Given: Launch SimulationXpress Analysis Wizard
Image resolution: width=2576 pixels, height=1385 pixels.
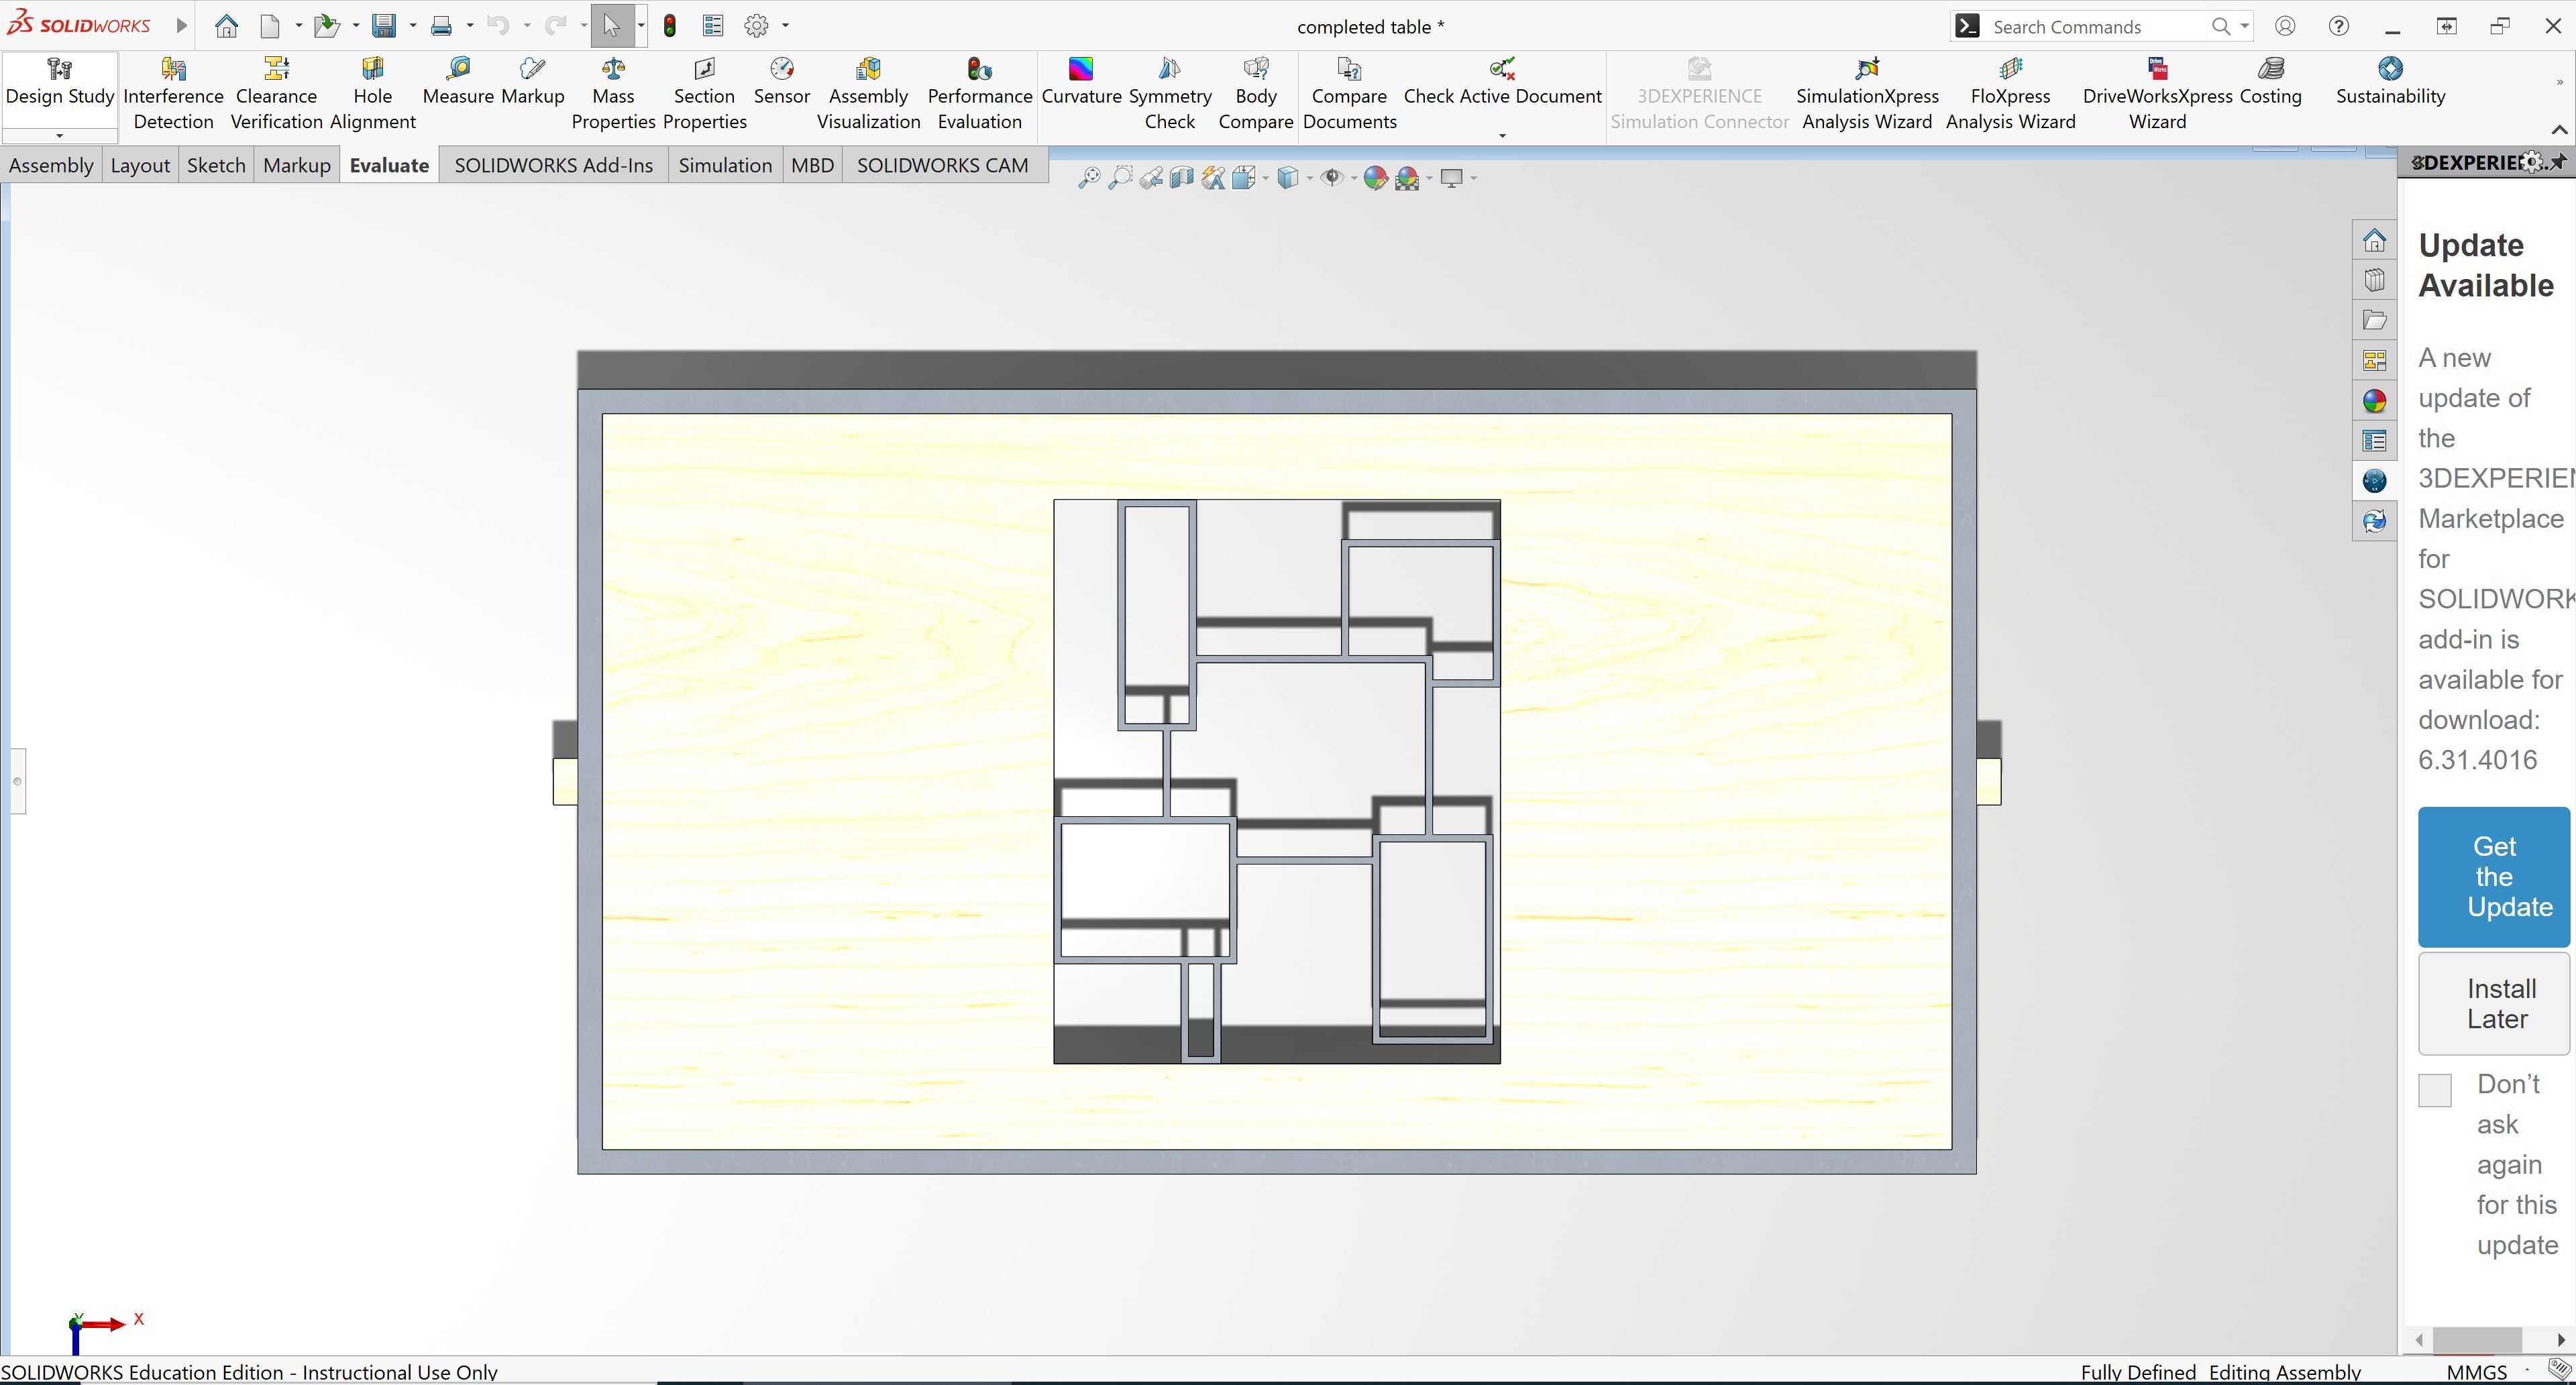Looking at the screenshot, I should pyautogui.click(x=1867, y=95).
